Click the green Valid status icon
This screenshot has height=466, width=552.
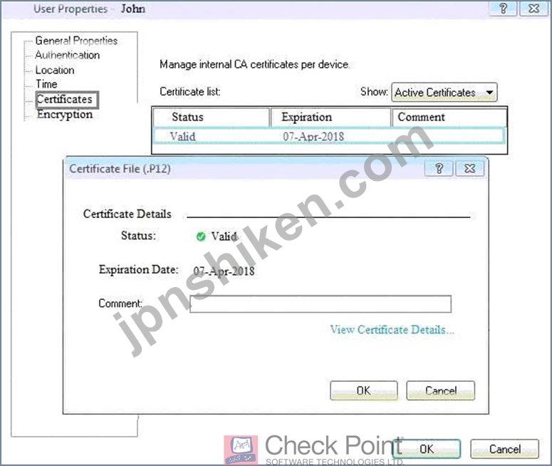tap(201, 237)
